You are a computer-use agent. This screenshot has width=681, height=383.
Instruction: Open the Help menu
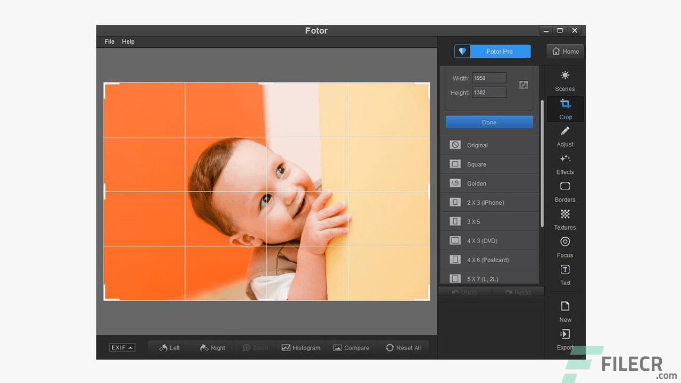[x=128, y=41]
